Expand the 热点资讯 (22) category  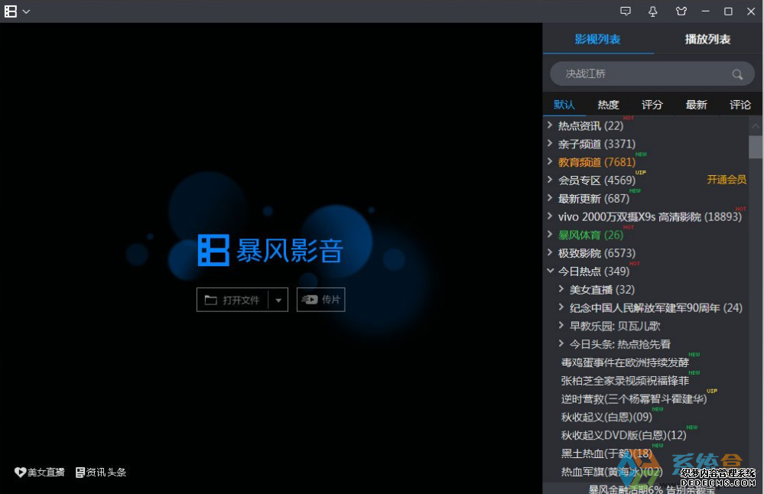click(550, 125)
